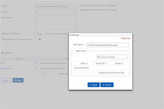164x109 pixels.
Task: Sort app list by Name column
Action: [84, 63]
